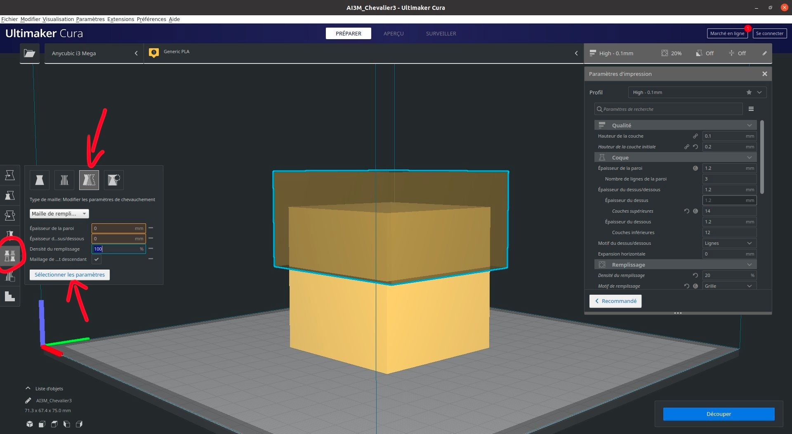The image size is (792, 434).
Task: Click the pencil icon beside AI3M_Chevalier3
Action: (x=28, y=400)
